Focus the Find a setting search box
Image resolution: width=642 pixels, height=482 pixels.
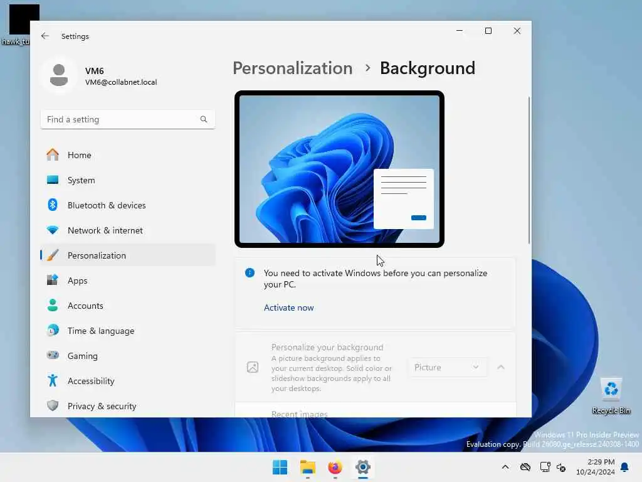(x=128, y=119)
